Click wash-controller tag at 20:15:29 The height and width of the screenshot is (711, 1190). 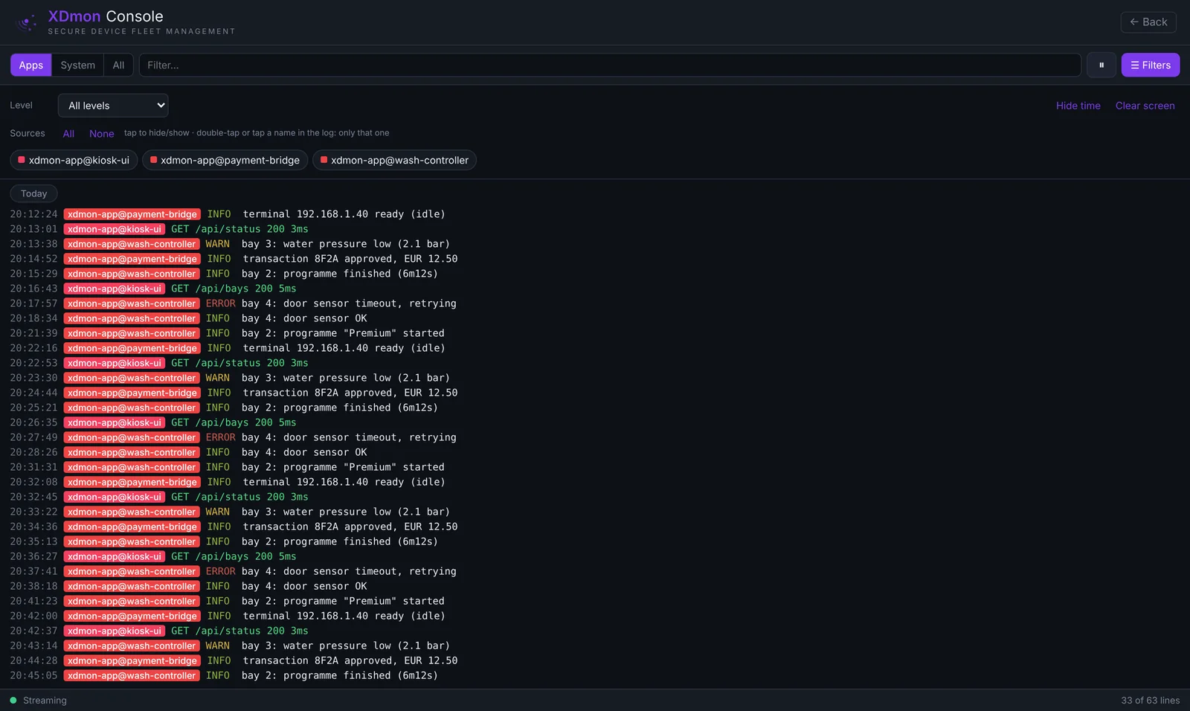132,274
